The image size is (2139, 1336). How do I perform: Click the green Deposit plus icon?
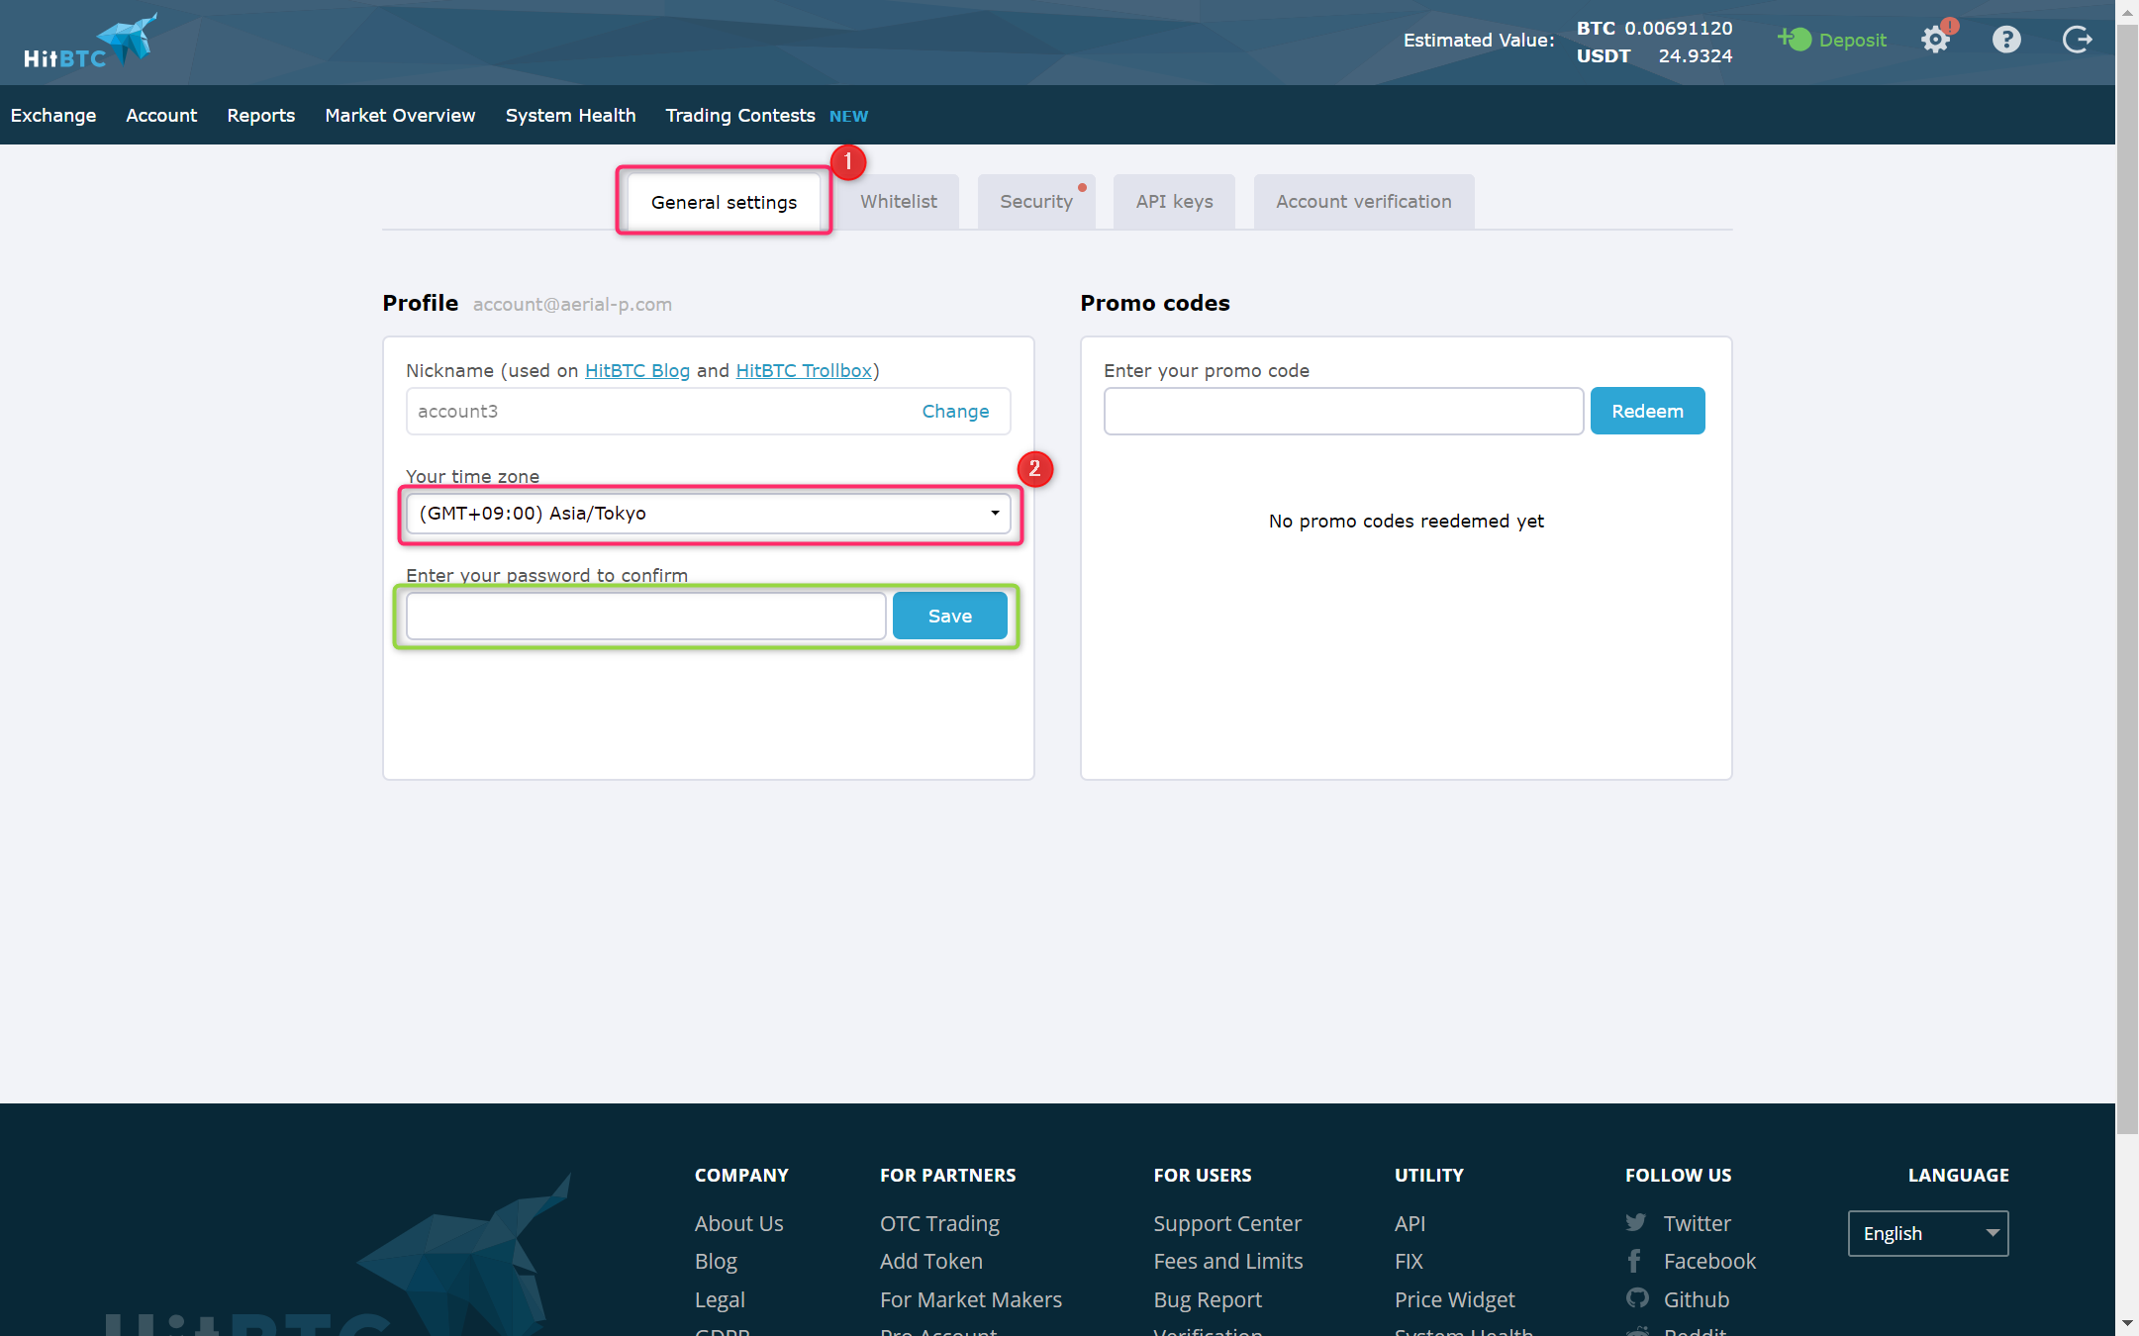point(1795,39)
